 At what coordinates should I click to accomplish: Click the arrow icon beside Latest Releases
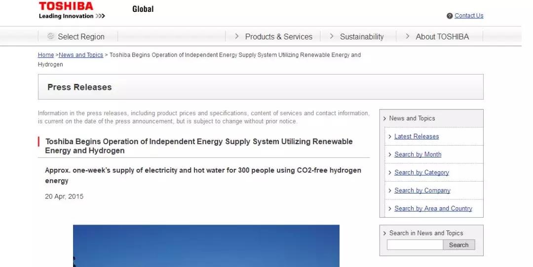[x=390, y=137]
